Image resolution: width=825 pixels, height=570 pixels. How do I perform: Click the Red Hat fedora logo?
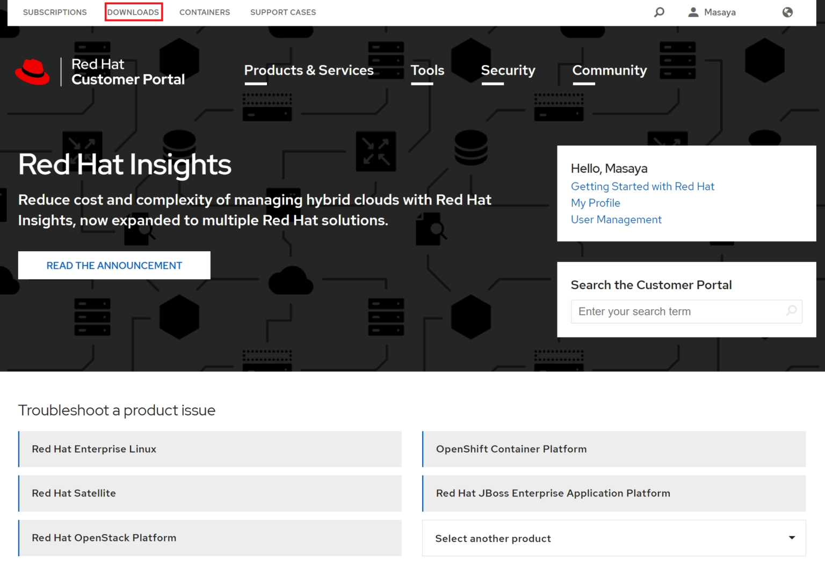(x=32, y=71)
